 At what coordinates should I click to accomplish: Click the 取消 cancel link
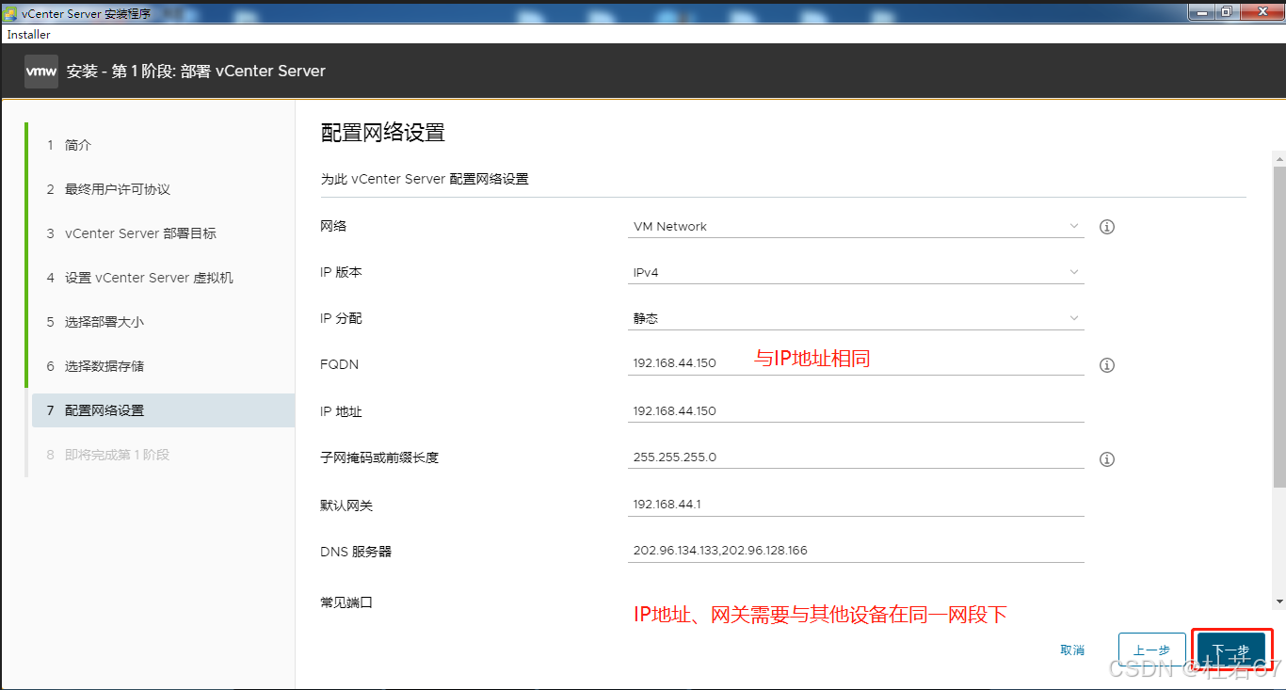[x=1072, y=650]
